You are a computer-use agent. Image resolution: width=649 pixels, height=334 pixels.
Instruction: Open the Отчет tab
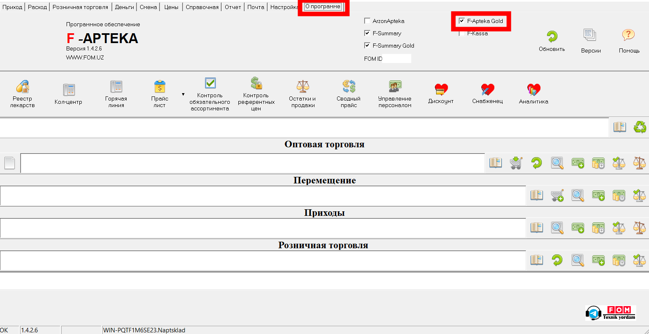point(233,7)
